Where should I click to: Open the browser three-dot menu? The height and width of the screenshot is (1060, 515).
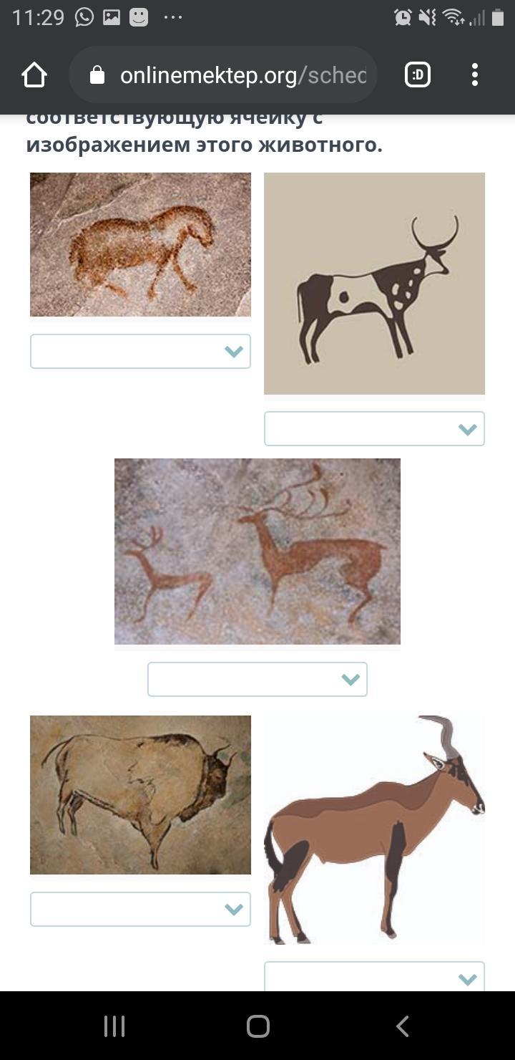pyautogui.click(x=475, y=74)
